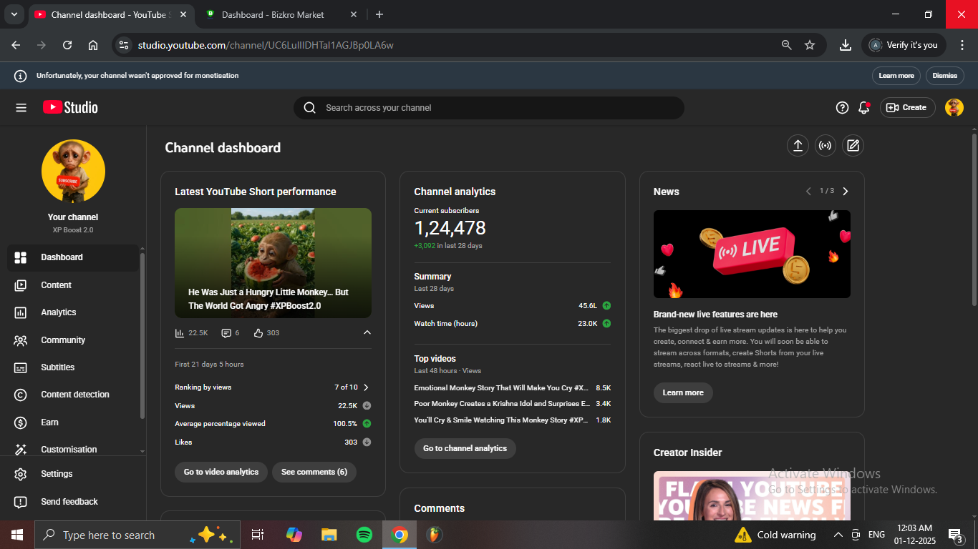Screen dimensions: 978x549
Task: Open Content in the sidebar
Action: coord(56,285)
